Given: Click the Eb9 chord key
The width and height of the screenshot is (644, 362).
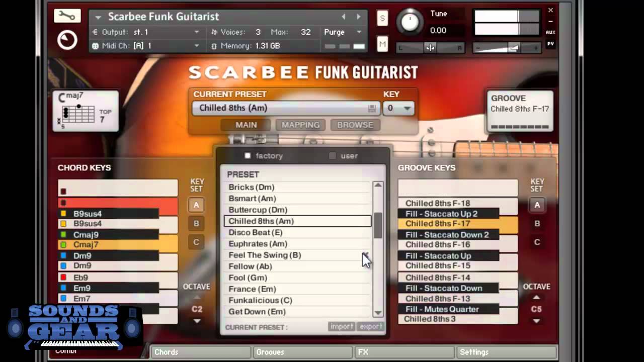Looking at the screenshot, I should [x=118, y=278].
